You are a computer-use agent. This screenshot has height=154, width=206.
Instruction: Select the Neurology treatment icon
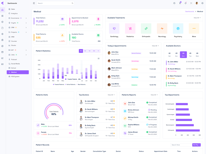pos(162,28)
